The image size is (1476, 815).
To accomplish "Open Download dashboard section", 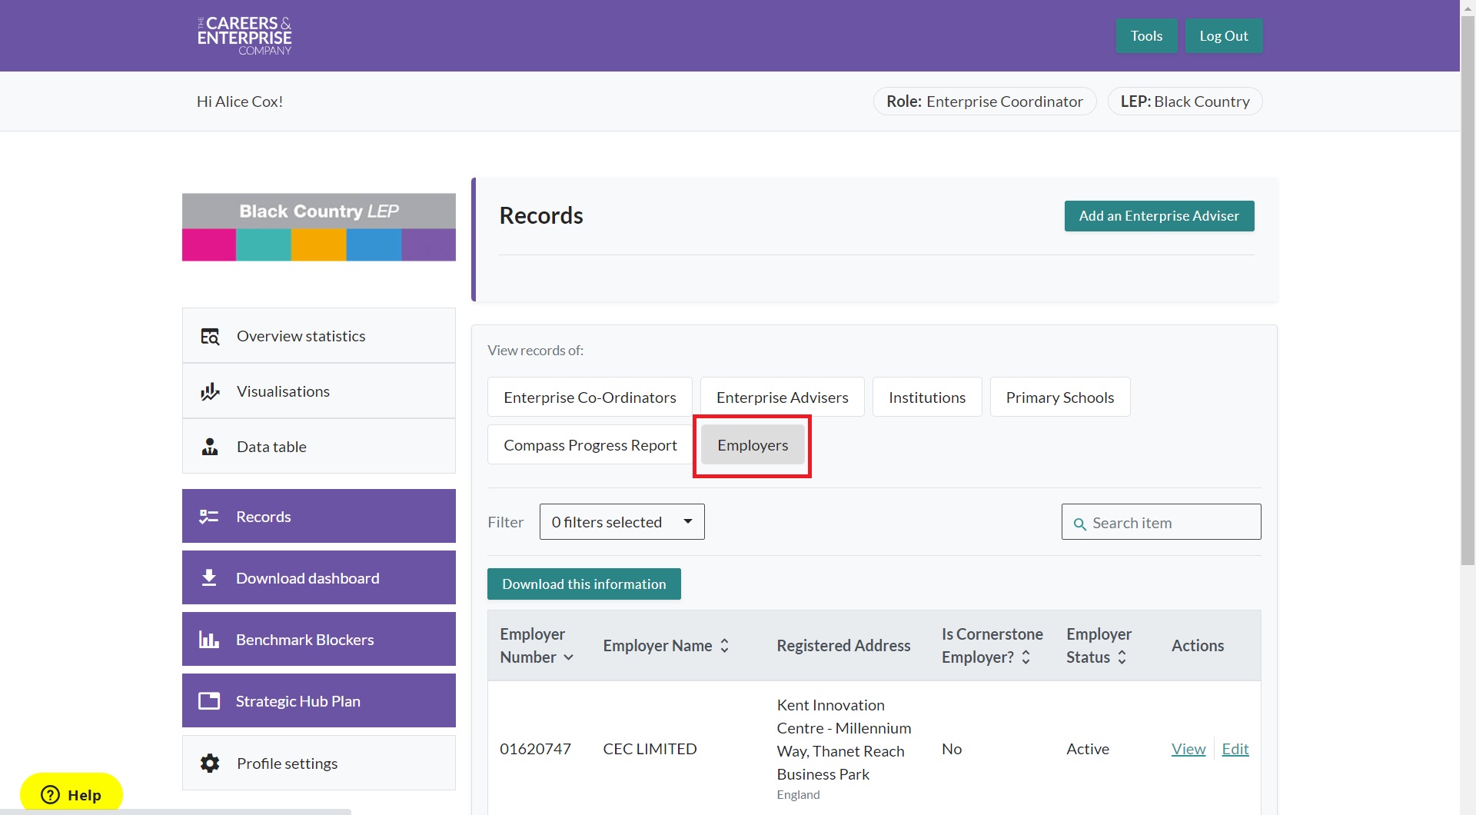I will [319, 577].
